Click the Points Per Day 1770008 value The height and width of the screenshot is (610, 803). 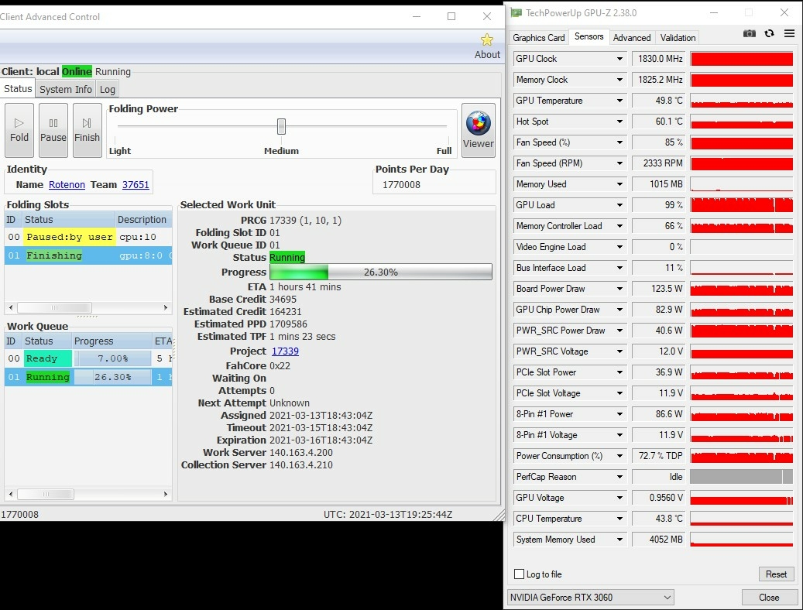[x=401, y=185]
